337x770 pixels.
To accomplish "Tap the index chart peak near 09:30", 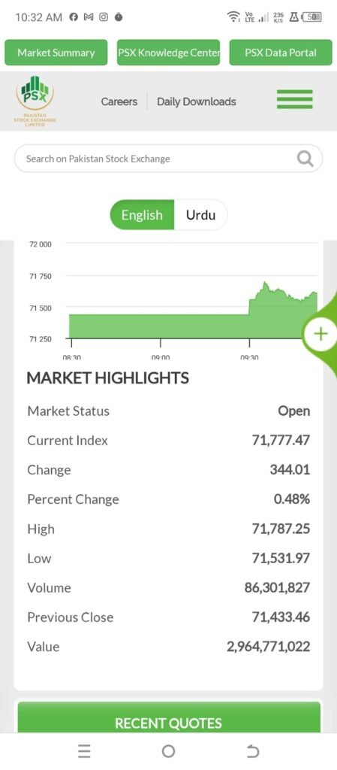I will point(265,283).
